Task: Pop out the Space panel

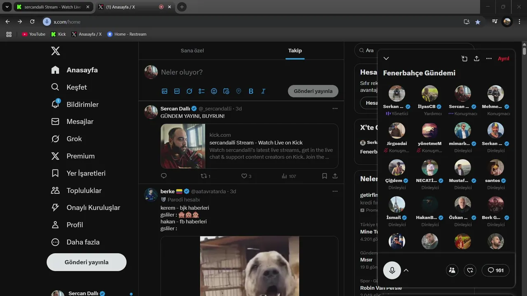Action: pos(464,58)
